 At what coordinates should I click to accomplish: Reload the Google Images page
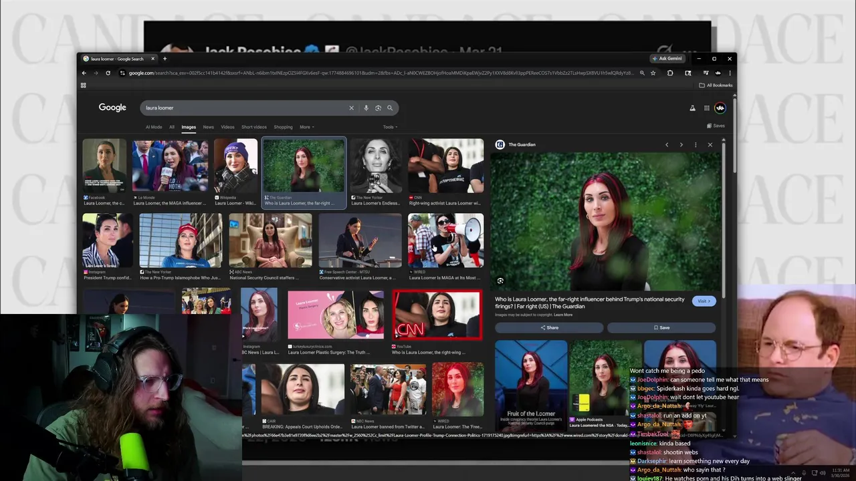point(108,73)
